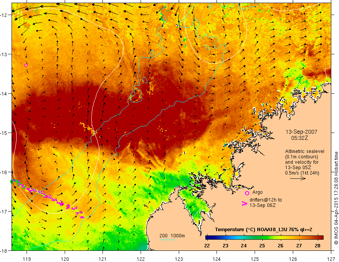
Task: Click the magenta drifter arrow symbol in the legend
Action: click(x=245, y=203)
